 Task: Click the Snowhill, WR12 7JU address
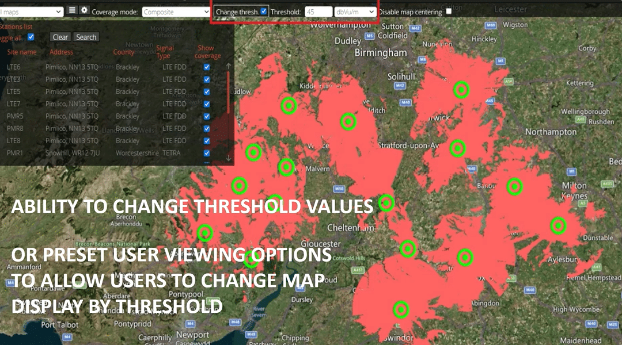click(72, 153)
